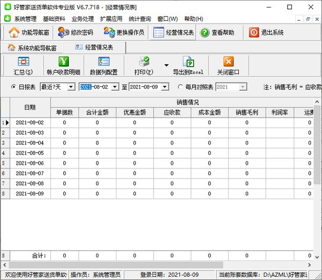Viewport: 322px width, 280px height.
Task: Click the 打印(P) printer icon
Action: pyautogui.click(x=144, y=62)
